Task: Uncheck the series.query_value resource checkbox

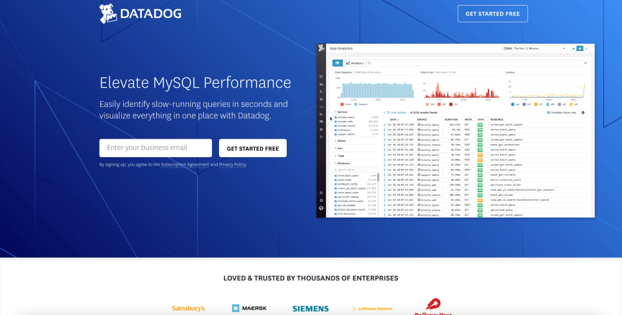Action: (x=336, y=193)
